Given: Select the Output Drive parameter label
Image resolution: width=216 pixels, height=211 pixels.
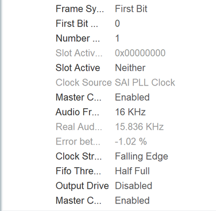Looking at the screenshot, I should 82,186.
